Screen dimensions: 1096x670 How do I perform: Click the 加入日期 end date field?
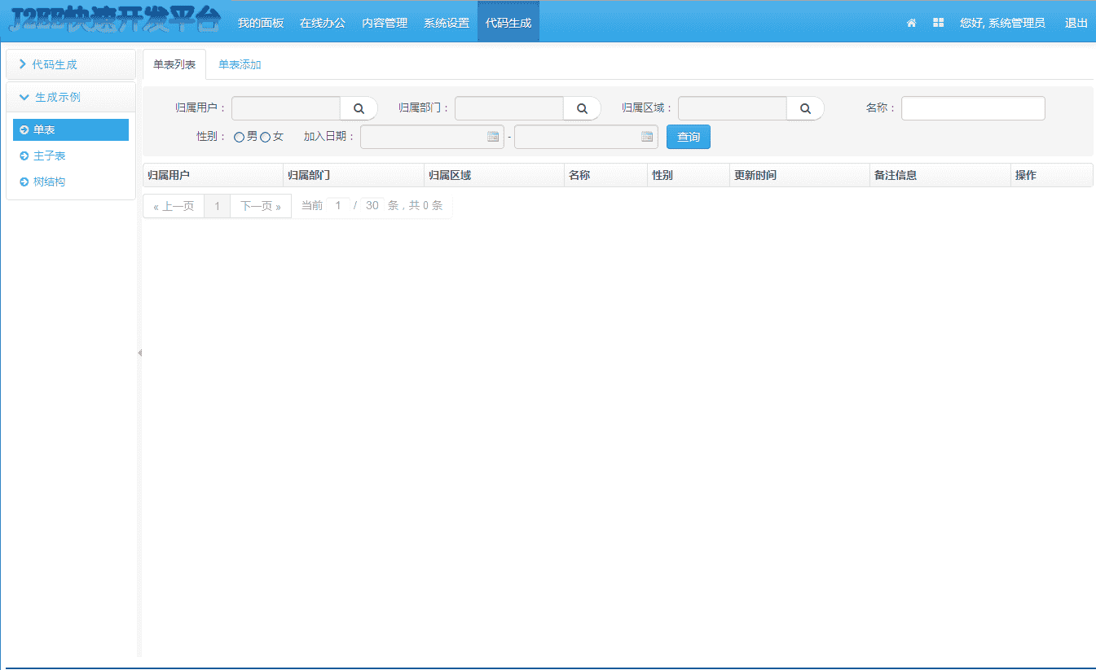point(586,137)
